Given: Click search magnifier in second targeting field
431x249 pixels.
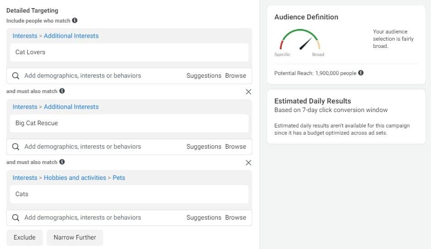Looking at the screenshot, I should [x=16, y=146].
